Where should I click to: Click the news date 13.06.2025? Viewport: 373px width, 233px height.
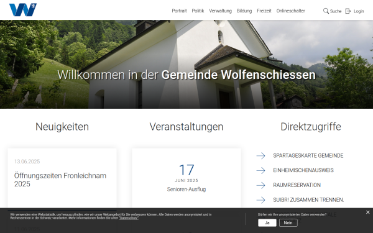[x=27, y=162]
